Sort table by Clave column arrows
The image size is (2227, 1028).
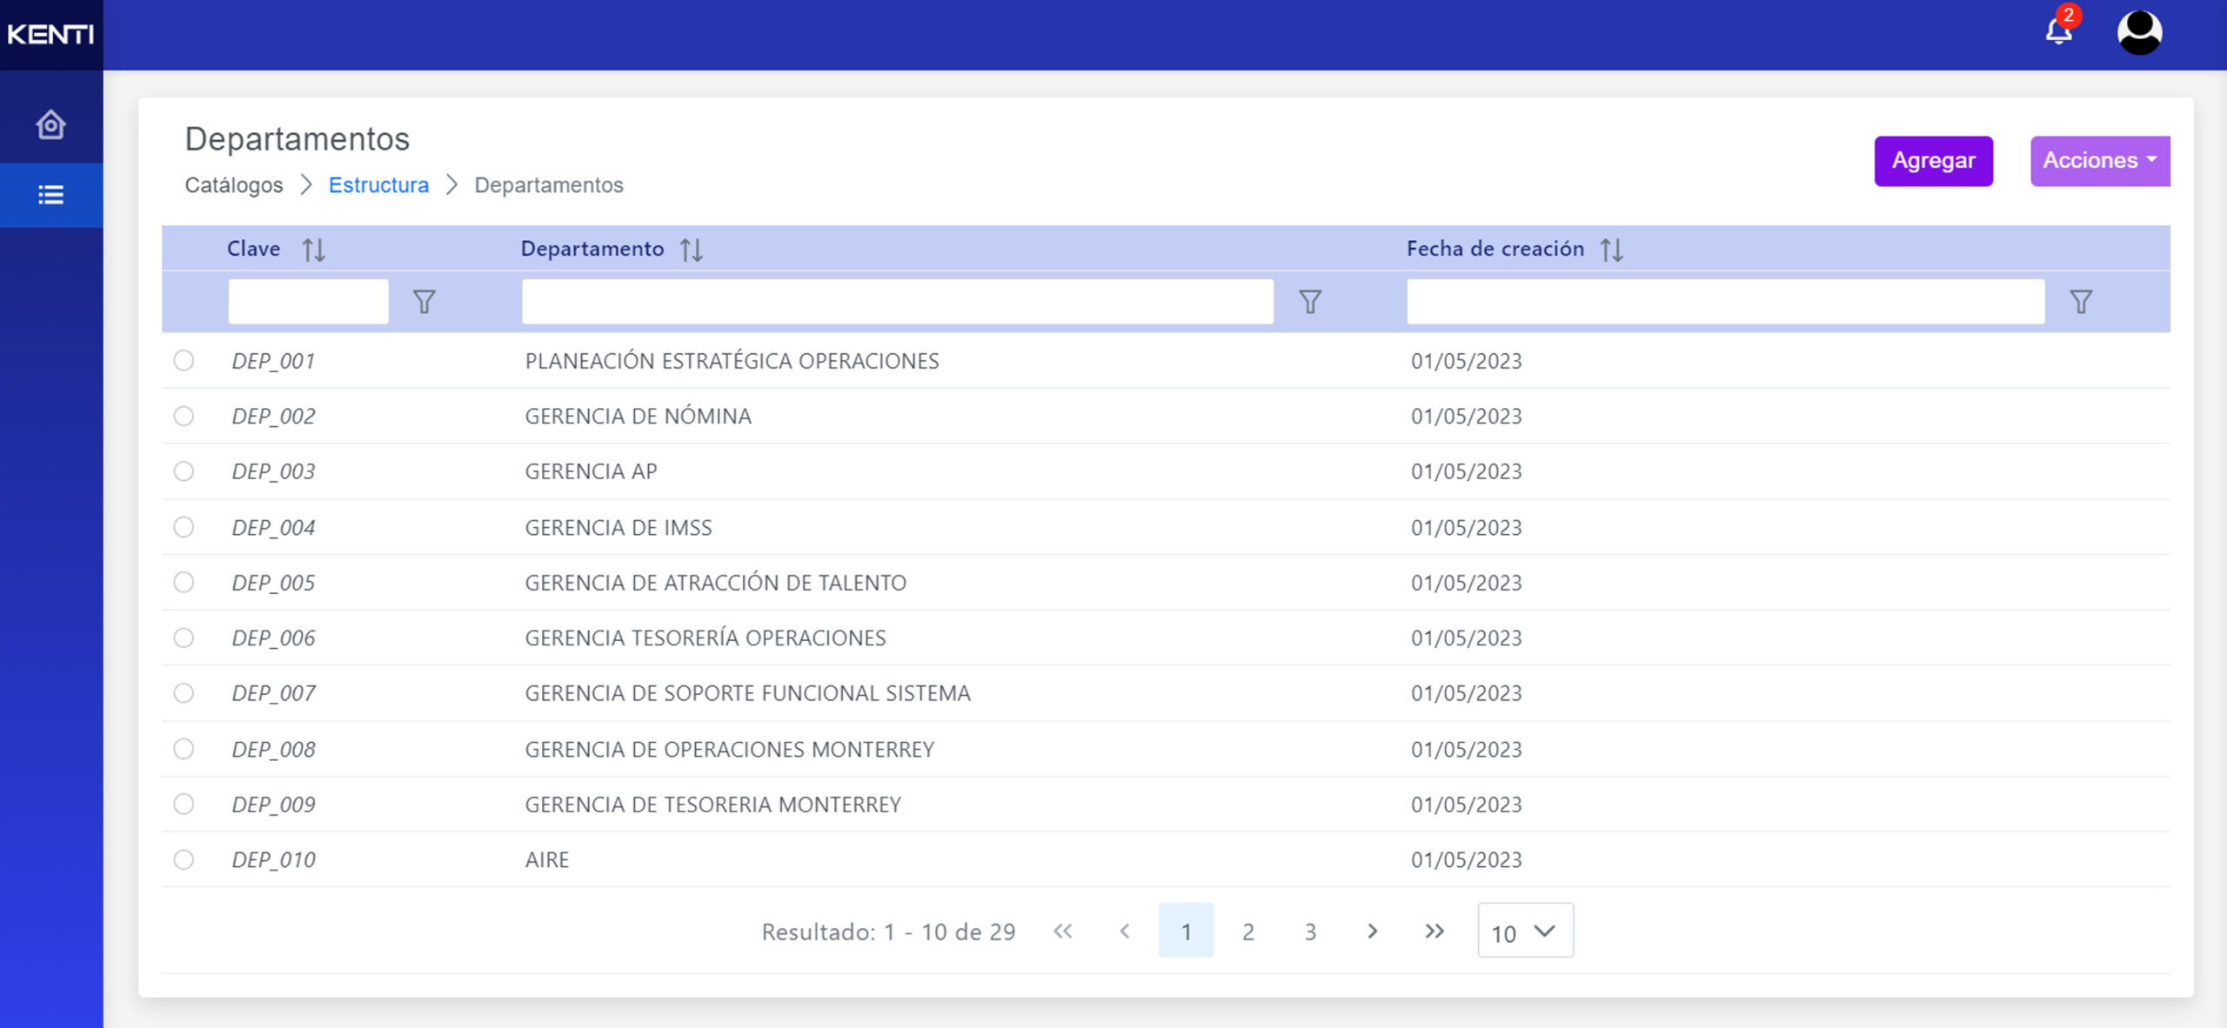coord(313,250)
